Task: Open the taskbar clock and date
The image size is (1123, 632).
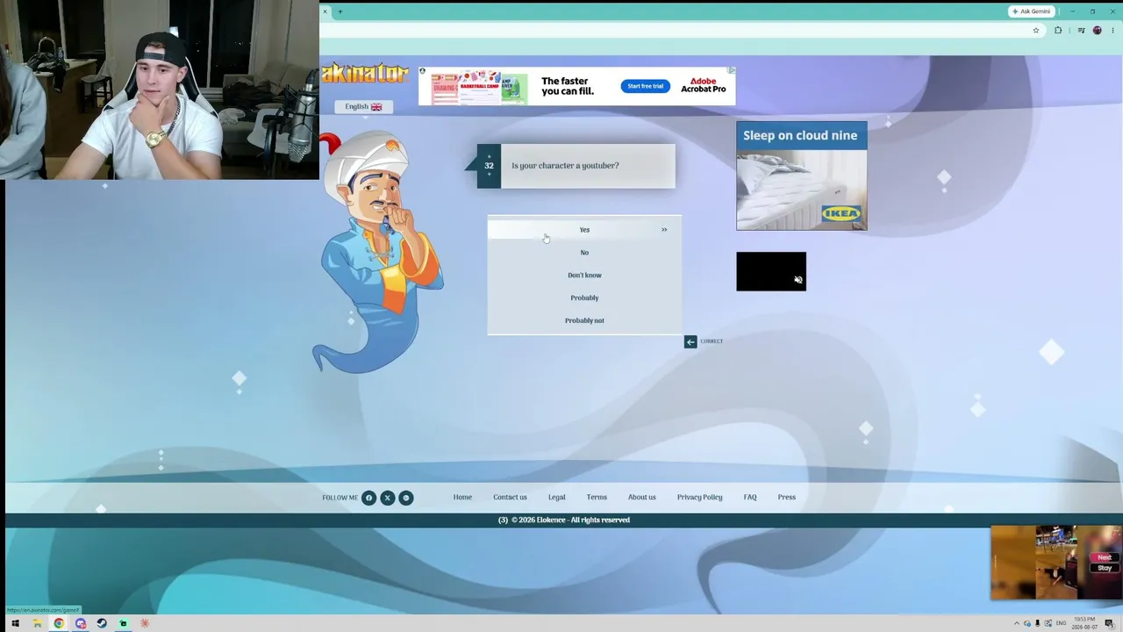Action: [x=1084, y=624]
